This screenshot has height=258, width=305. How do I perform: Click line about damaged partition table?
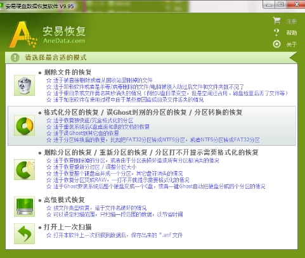pos(133,160)
